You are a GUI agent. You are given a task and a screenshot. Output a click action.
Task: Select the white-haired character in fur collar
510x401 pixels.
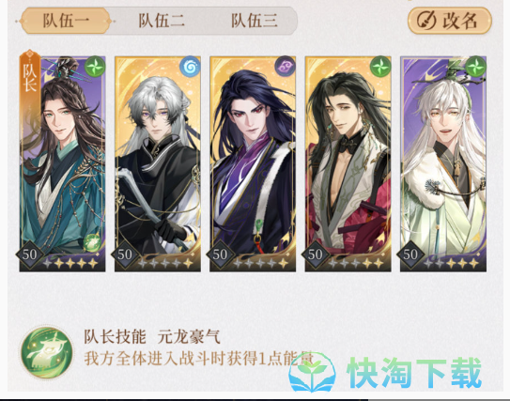[443, 163]
